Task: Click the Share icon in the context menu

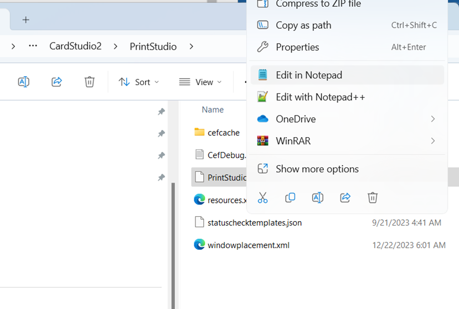Action: [x=345, y=198]
